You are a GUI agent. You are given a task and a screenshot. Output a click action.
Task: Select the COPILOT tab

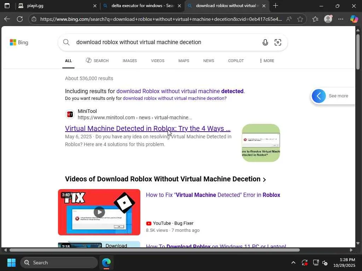coord(236,61)
